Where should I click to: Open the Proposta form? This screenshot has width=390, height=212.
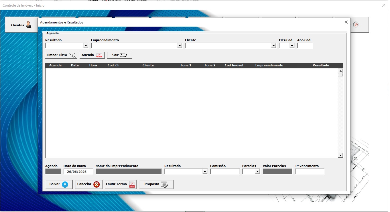[x=156, y=184]
